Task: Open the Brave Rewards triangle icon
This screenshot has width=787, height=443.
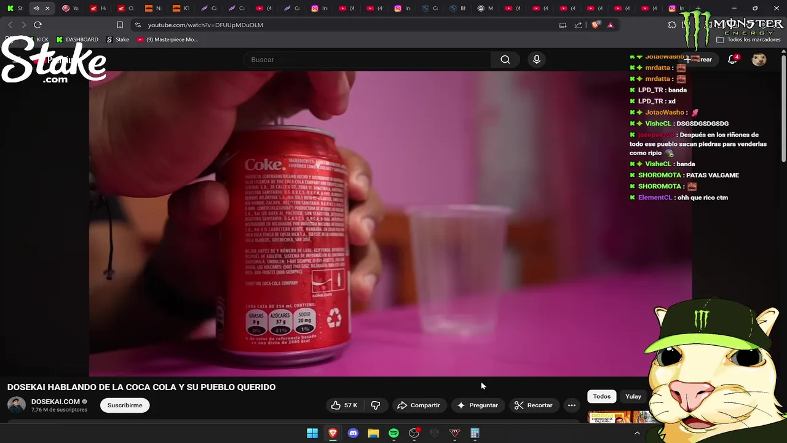Action: [x=610, y=25]
